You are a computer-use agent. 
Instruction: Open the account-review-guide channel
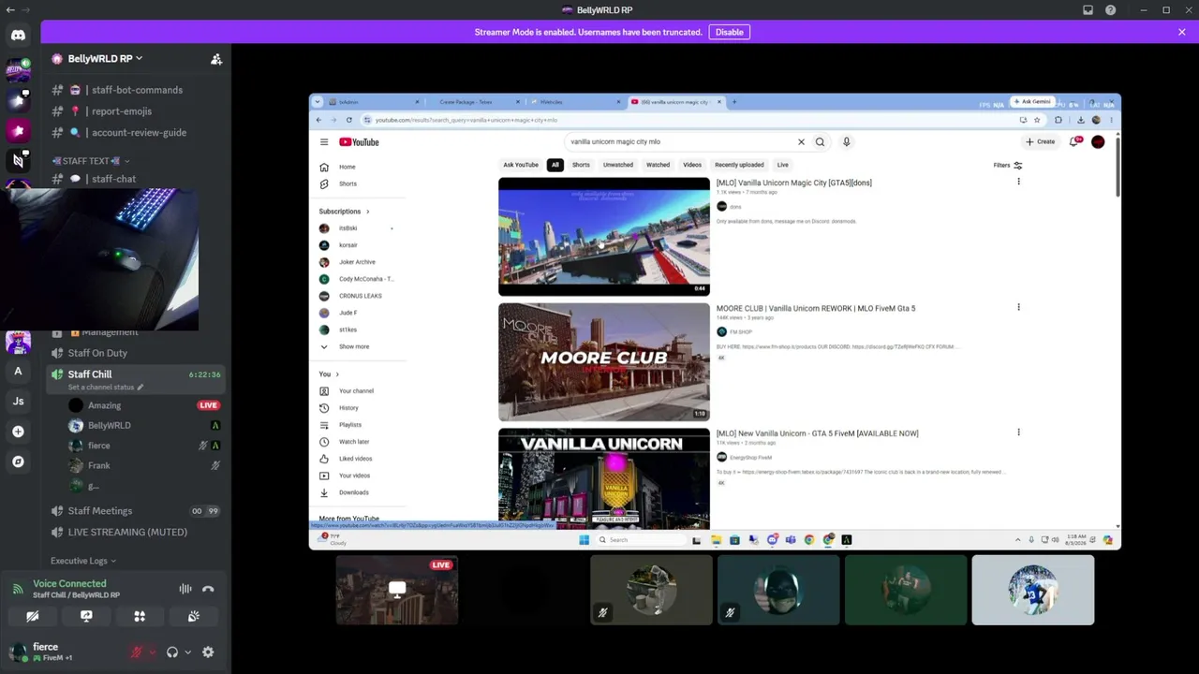[137, 133]
